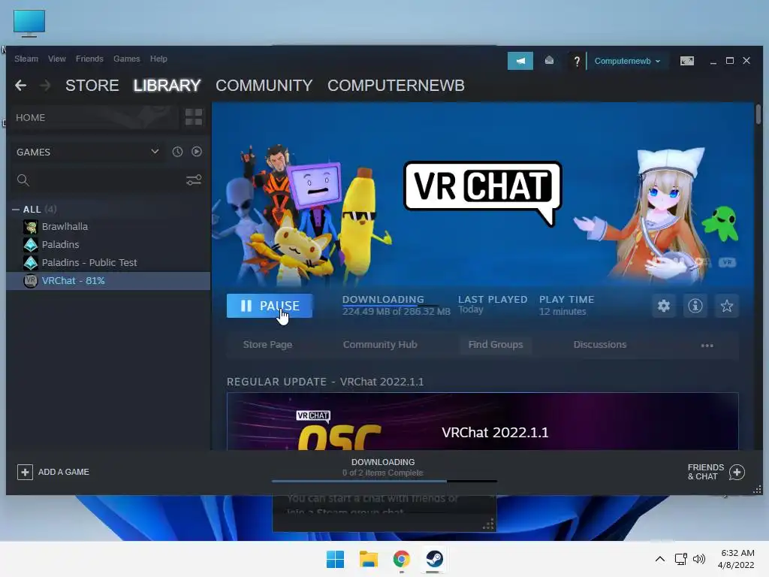This screenshot has height=577, width=769.
Task: Open Windows Start button
Action: (336, 559)
